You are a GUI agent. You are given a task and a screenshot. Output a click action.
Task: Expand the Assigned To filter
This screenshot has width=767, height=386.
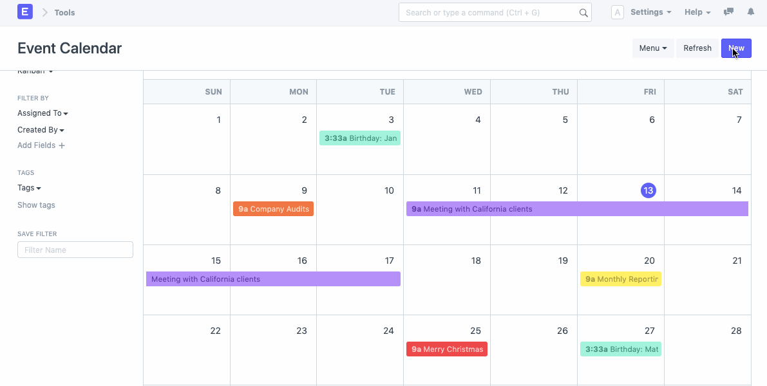43,113
